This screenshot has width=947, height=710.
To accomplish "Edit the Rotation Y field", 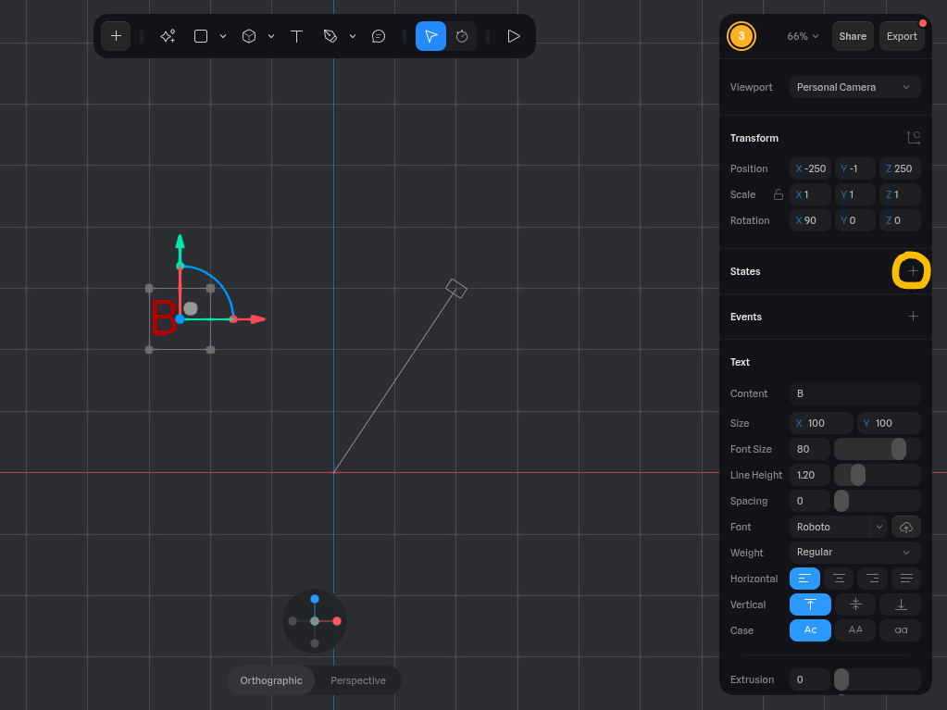I will [x=854, y=220].
